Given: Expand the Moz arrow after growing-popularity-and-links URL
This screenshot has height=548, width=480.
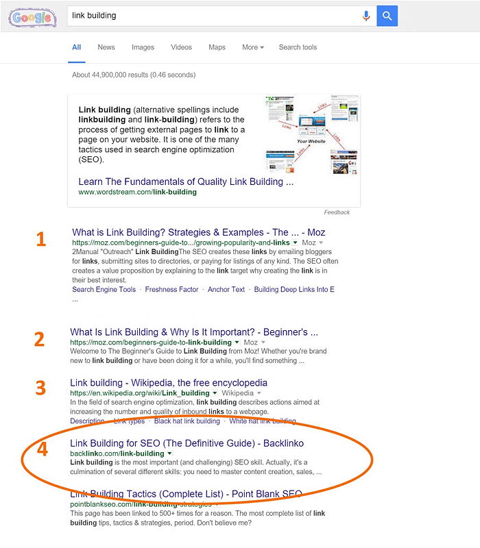Looking at the screenshot, I should (x=321, y=242).
